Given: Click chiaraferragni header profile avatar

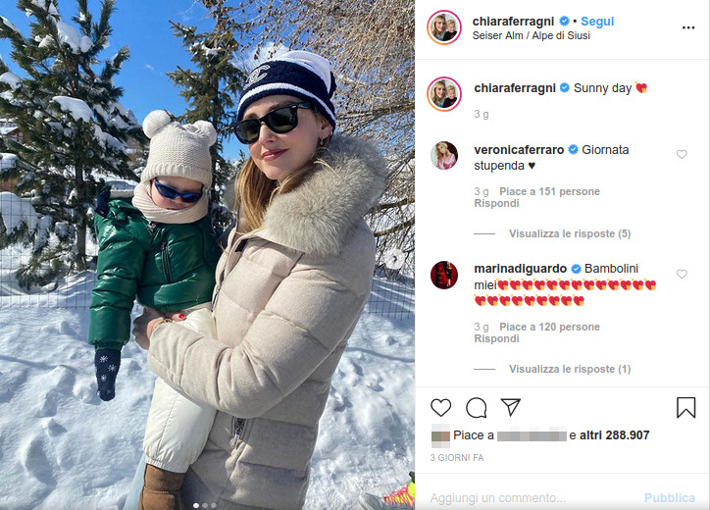Looking at the screenshot, I should [444, 27].
